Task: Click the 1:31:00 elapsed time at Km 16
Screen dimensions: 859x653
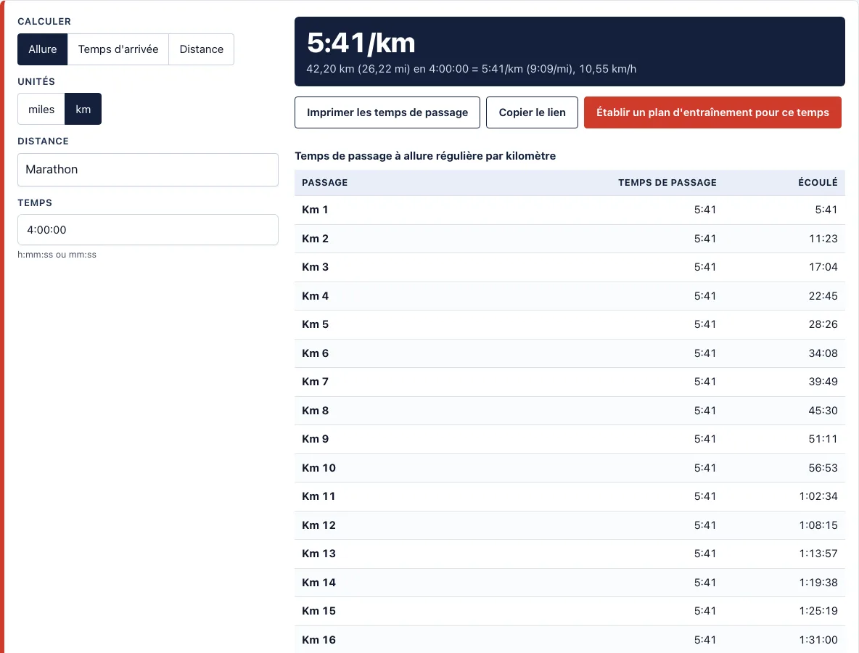Action: 818,640
